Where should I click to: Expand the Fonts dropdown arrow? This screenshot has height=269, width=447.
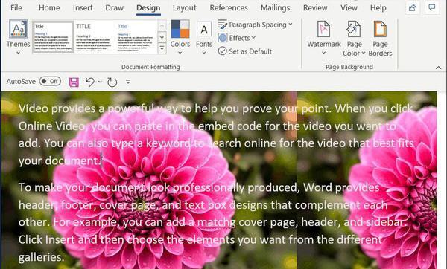204,53
